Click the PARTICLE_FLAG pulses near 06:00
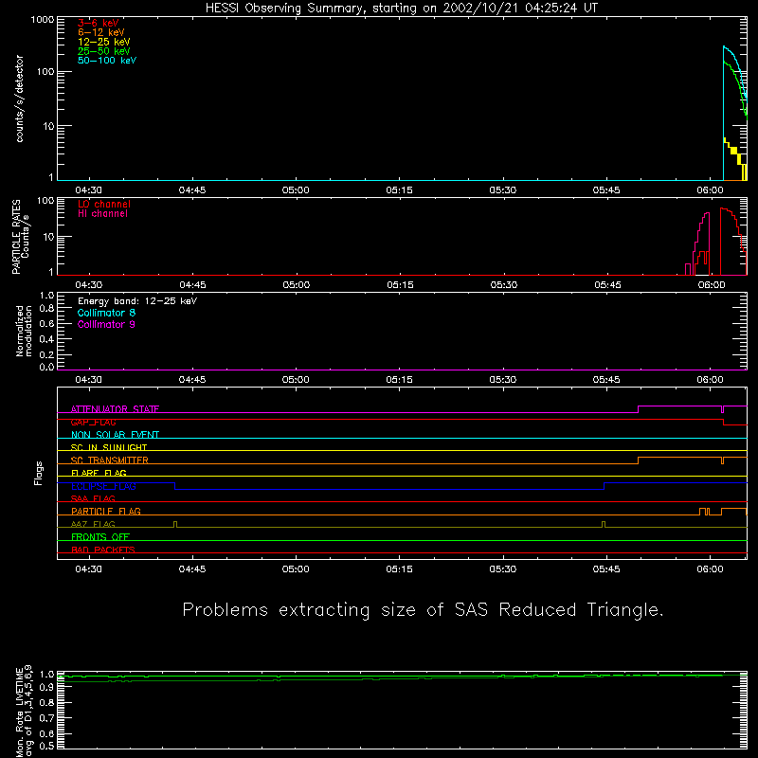 point(704,512)
